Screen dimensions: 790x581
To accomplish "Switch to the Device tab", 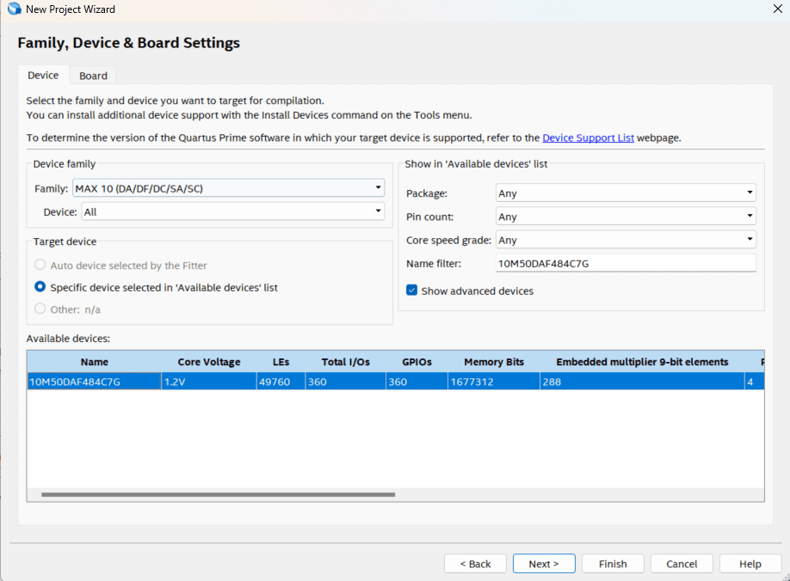I will coord(43,75).
